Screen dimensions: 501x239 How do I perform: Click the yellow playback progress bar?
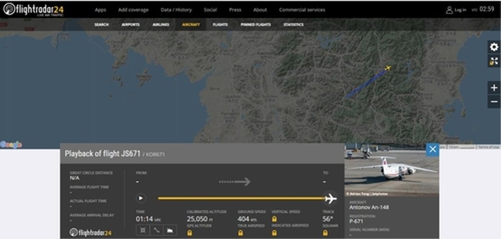pos(240,198)
